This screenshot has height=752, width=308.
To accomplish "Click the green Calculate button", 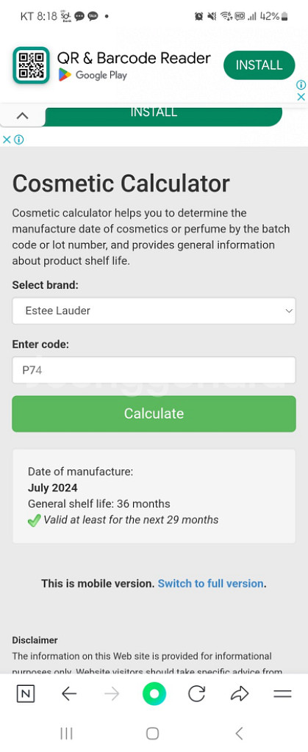I will 154,413.
